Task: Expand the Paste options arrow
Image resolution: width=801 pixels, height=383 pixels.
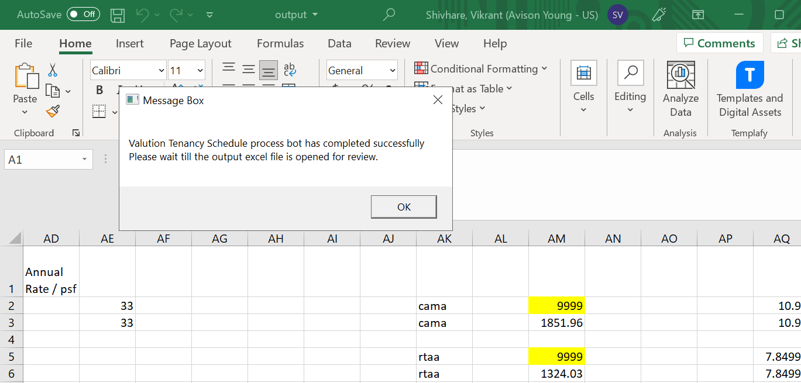Action: [x=25, y=112]
